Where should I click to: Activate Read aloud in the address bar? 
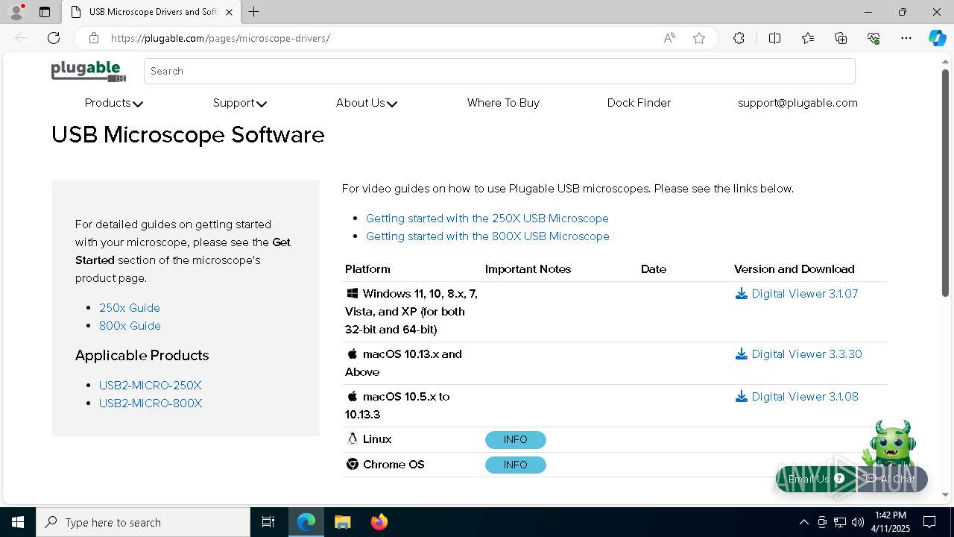pos(669,38)
